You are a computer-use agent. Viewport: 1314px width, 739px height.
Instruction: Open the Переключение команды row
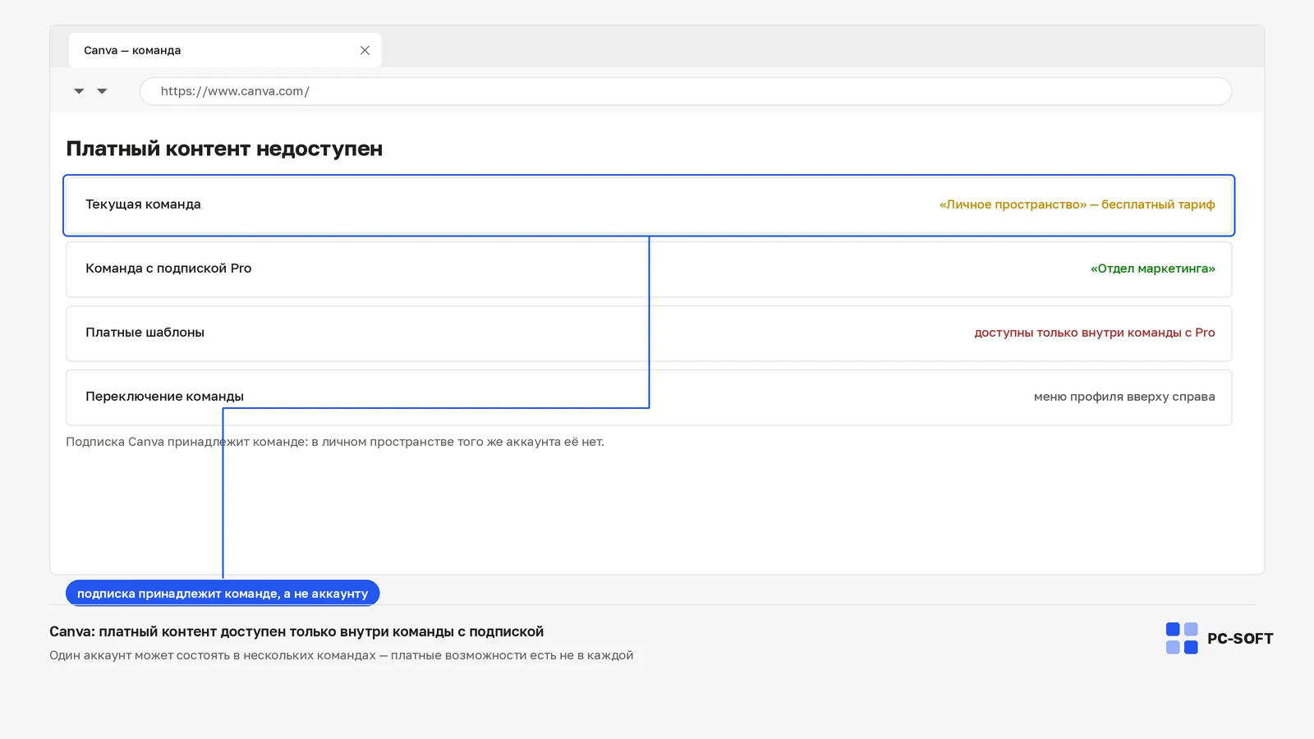[649, 397]
